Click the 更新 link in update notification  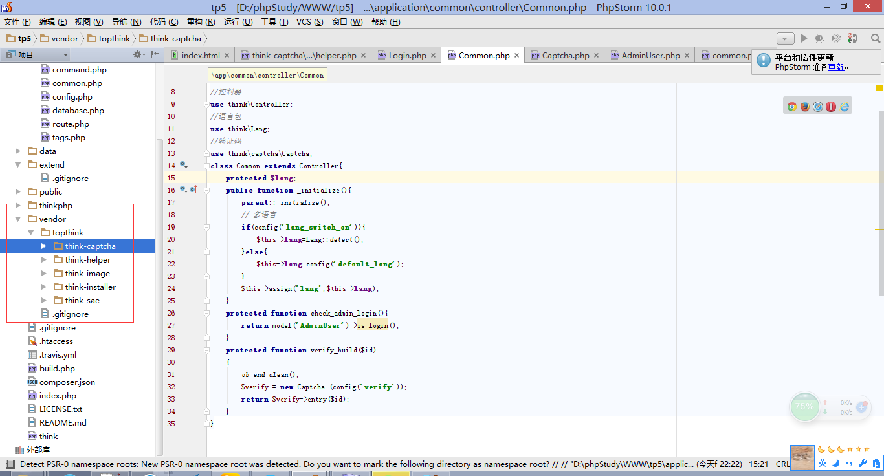836,67
